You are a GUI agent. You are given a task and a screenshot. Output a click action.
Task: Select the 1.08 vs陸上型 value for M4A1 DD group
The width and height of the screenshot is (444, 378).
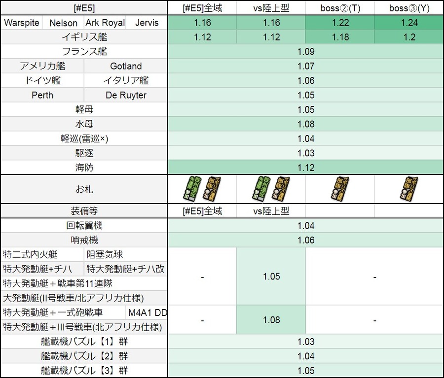[x=271, y=320]
